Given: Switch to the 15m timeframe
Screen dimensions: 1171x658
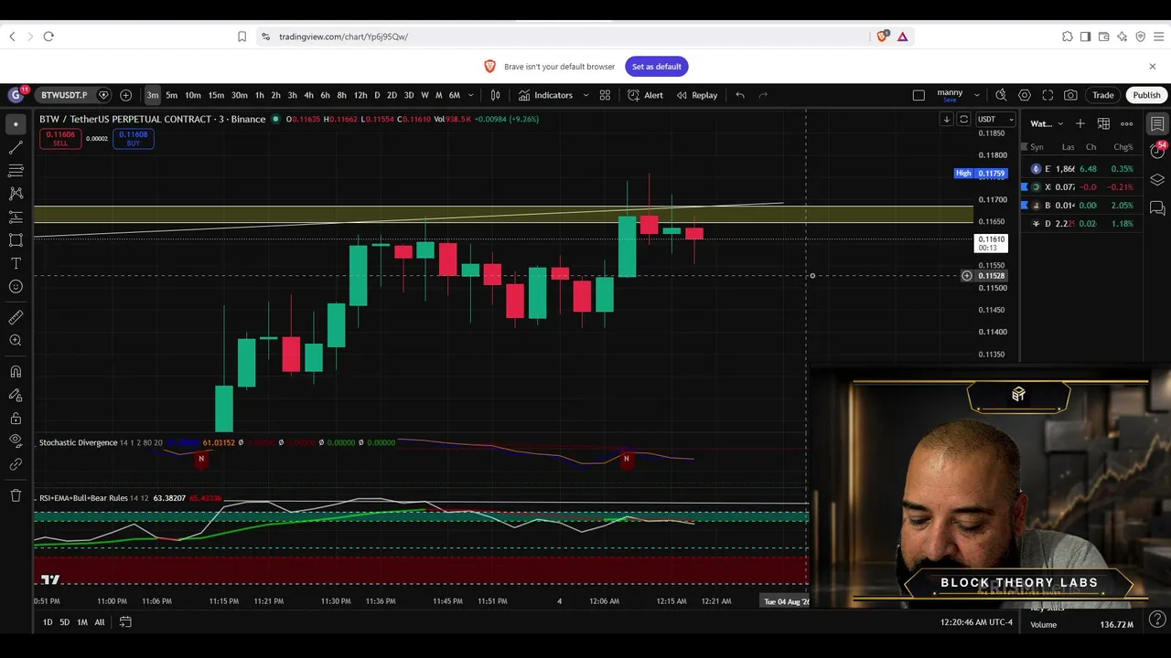Looking at the screenshot, I should coord(216,95).
